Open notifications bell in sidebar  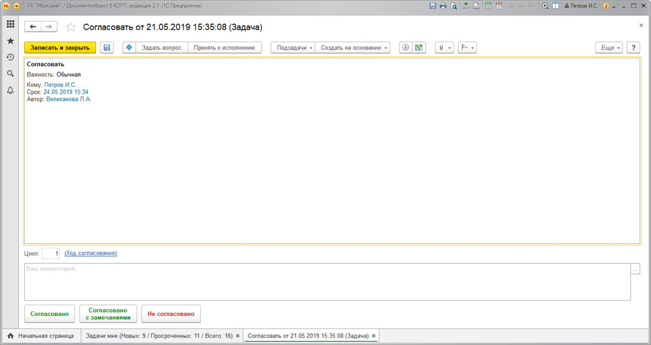(x=10, y=90)
